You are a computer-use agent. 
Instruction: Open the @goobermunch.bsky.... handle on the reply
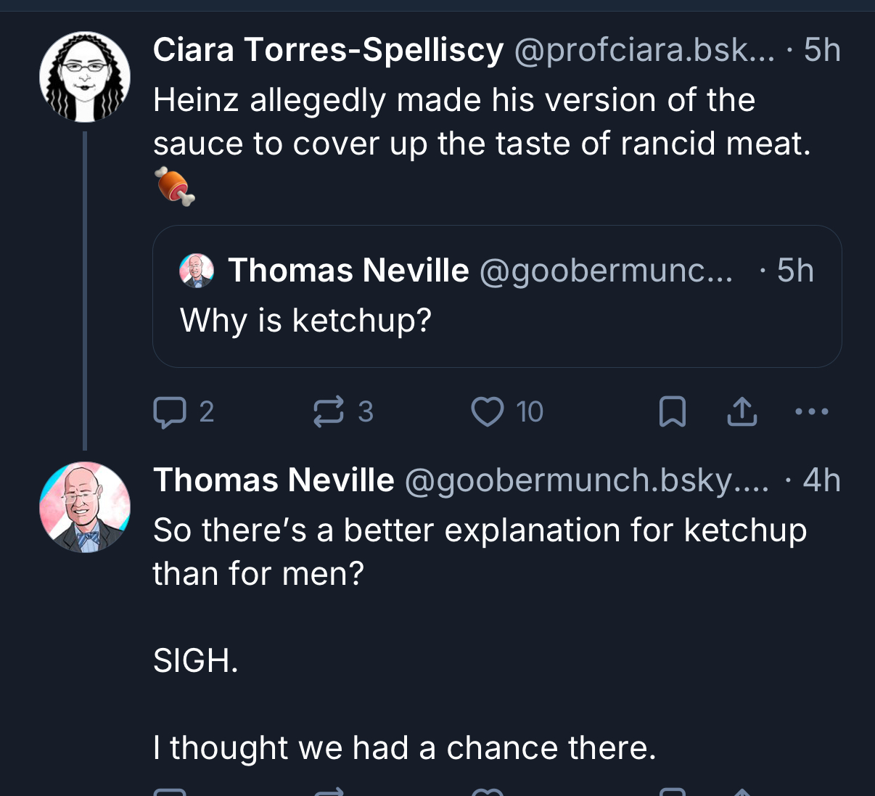click(x=586, y=480)
